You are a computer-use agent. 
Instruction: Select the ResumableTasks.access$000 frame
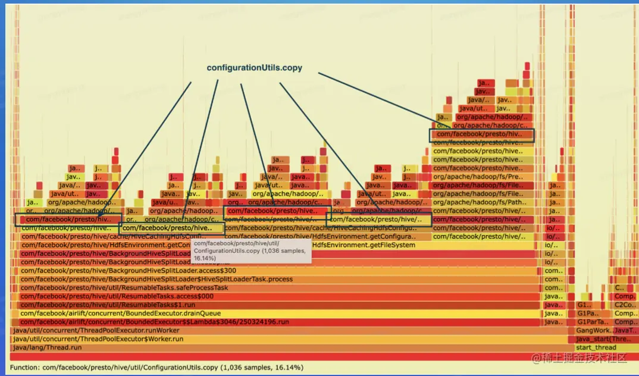279,296
